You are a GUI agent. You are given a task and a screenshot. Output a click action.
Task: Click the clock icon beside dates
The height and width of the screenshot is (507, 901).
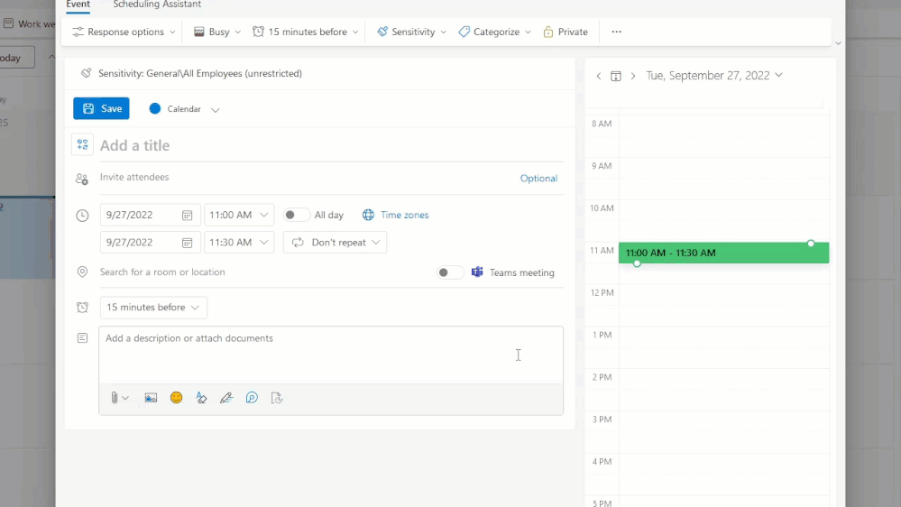[82, 216]
